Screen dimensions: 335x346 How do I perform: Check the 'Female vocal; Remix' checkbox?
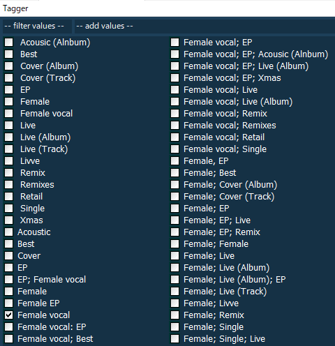174,113
